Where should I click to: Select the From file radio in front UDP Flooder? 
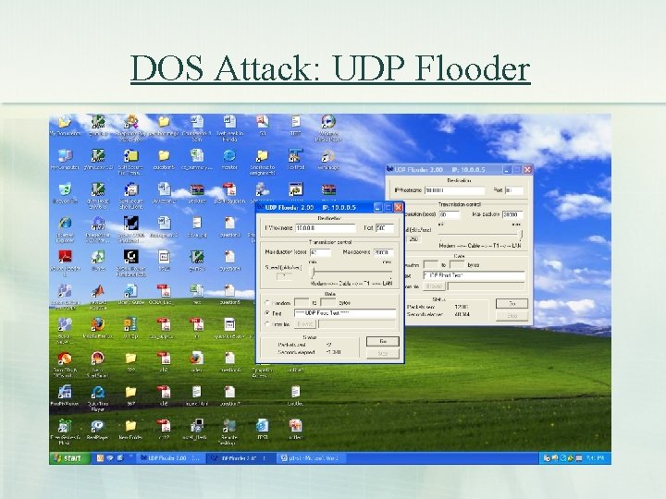(x=267, y=324)
